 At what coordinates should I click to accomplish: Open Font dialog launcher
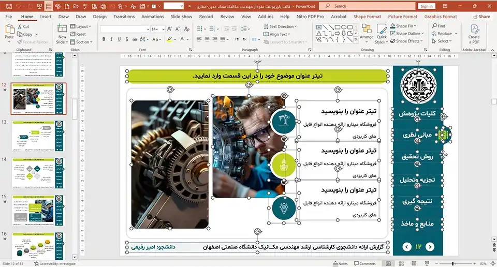click(191, 50)
